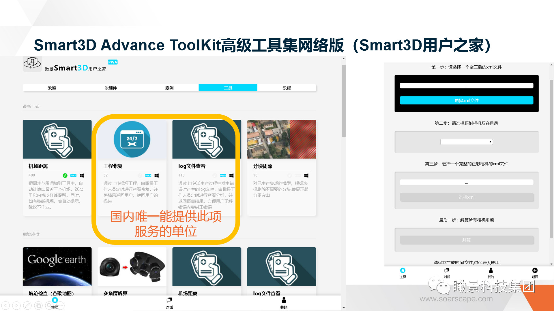Click the PWA badge in the 52 row
This screenshot has height=311, width=554.
tap(148, 175)
